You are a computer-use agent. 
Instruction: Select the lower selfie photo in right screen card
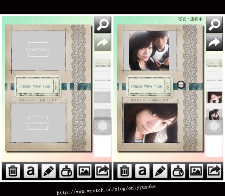click(150, 123)
